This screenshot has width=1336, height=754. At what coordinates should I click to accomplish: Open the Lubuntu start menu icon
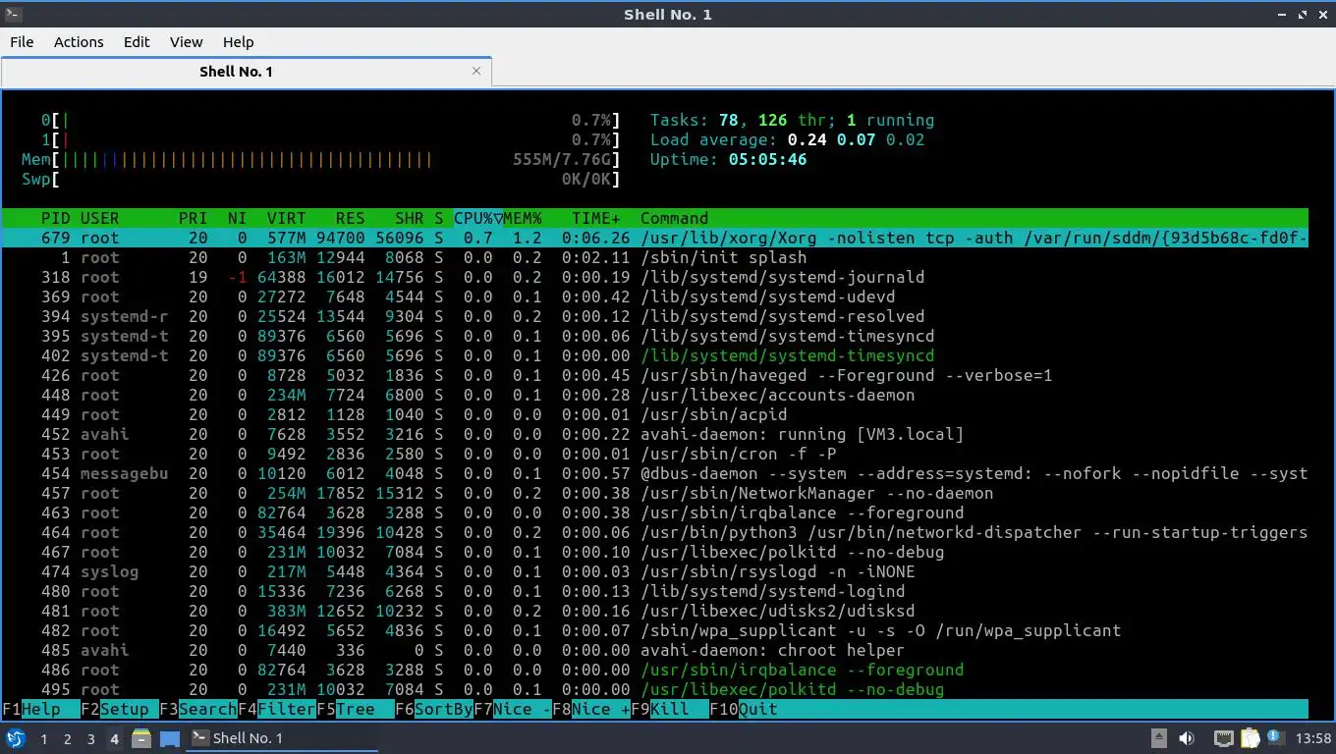point(15,738)
